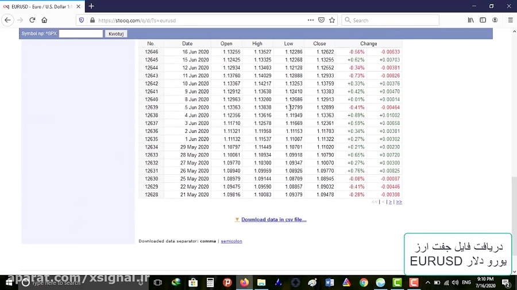The height and width of the screenshot is (290, 517).
Task: Open Microsoft Store from taskbar
Action: pyautogui.click(x=193, y=283)
